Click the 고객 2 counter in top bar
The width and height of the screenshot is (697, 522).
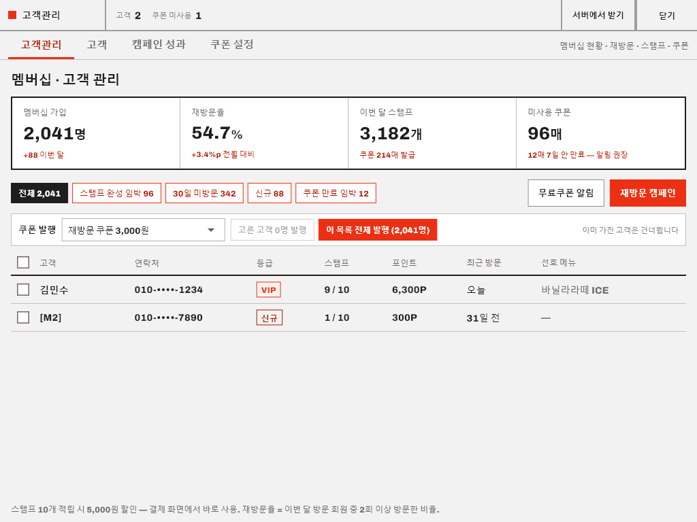pyautogui.click(x=129, y=16)
